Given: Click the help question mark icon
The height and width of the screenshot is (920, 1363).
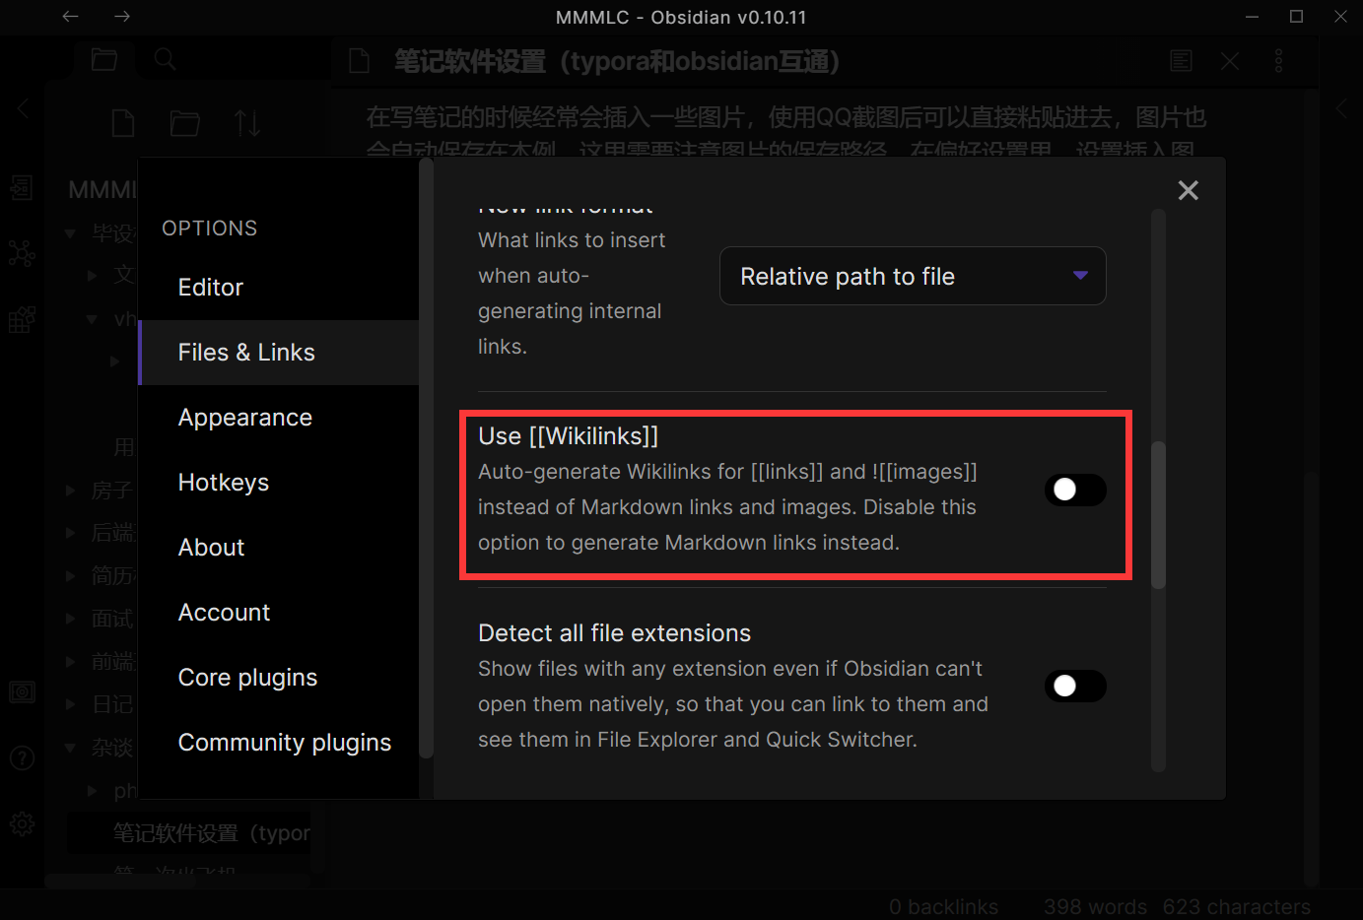Looking at the screenshot, I should tap(22, 757).
